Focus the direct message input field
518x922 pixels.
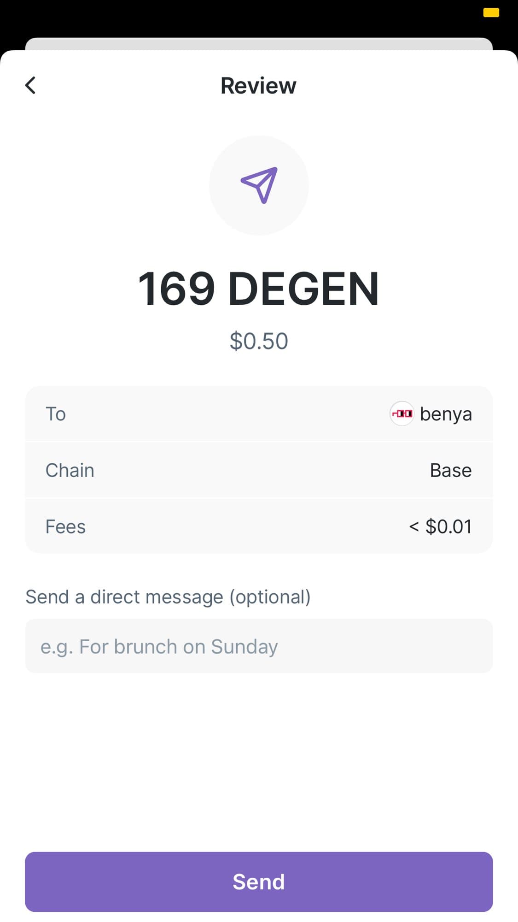pyautogui.click(x=259, y=646)
